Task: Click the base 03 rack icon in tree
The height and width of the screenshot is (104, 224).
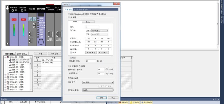Action: click(8, 79)
